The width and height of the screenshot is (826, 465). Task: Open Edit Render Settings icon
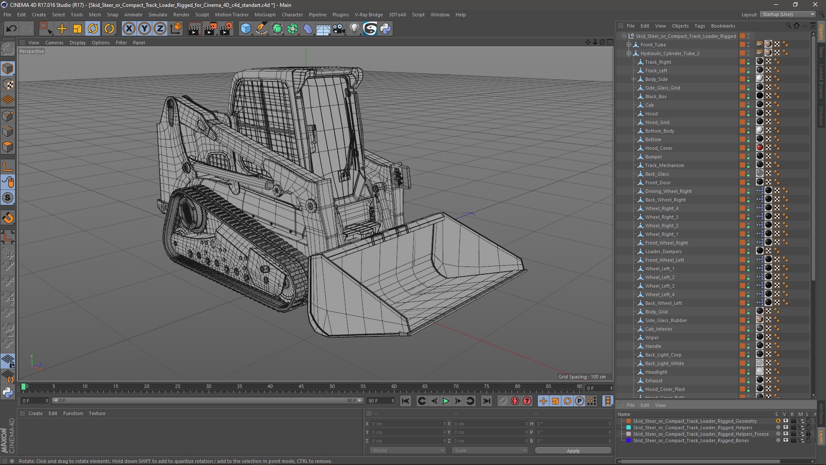226,29
